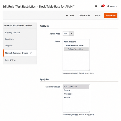Open the Admin Area dropdown arrow
Image resolution: width=121 pixels, height=121 pixels.
(x=71, y=34)
